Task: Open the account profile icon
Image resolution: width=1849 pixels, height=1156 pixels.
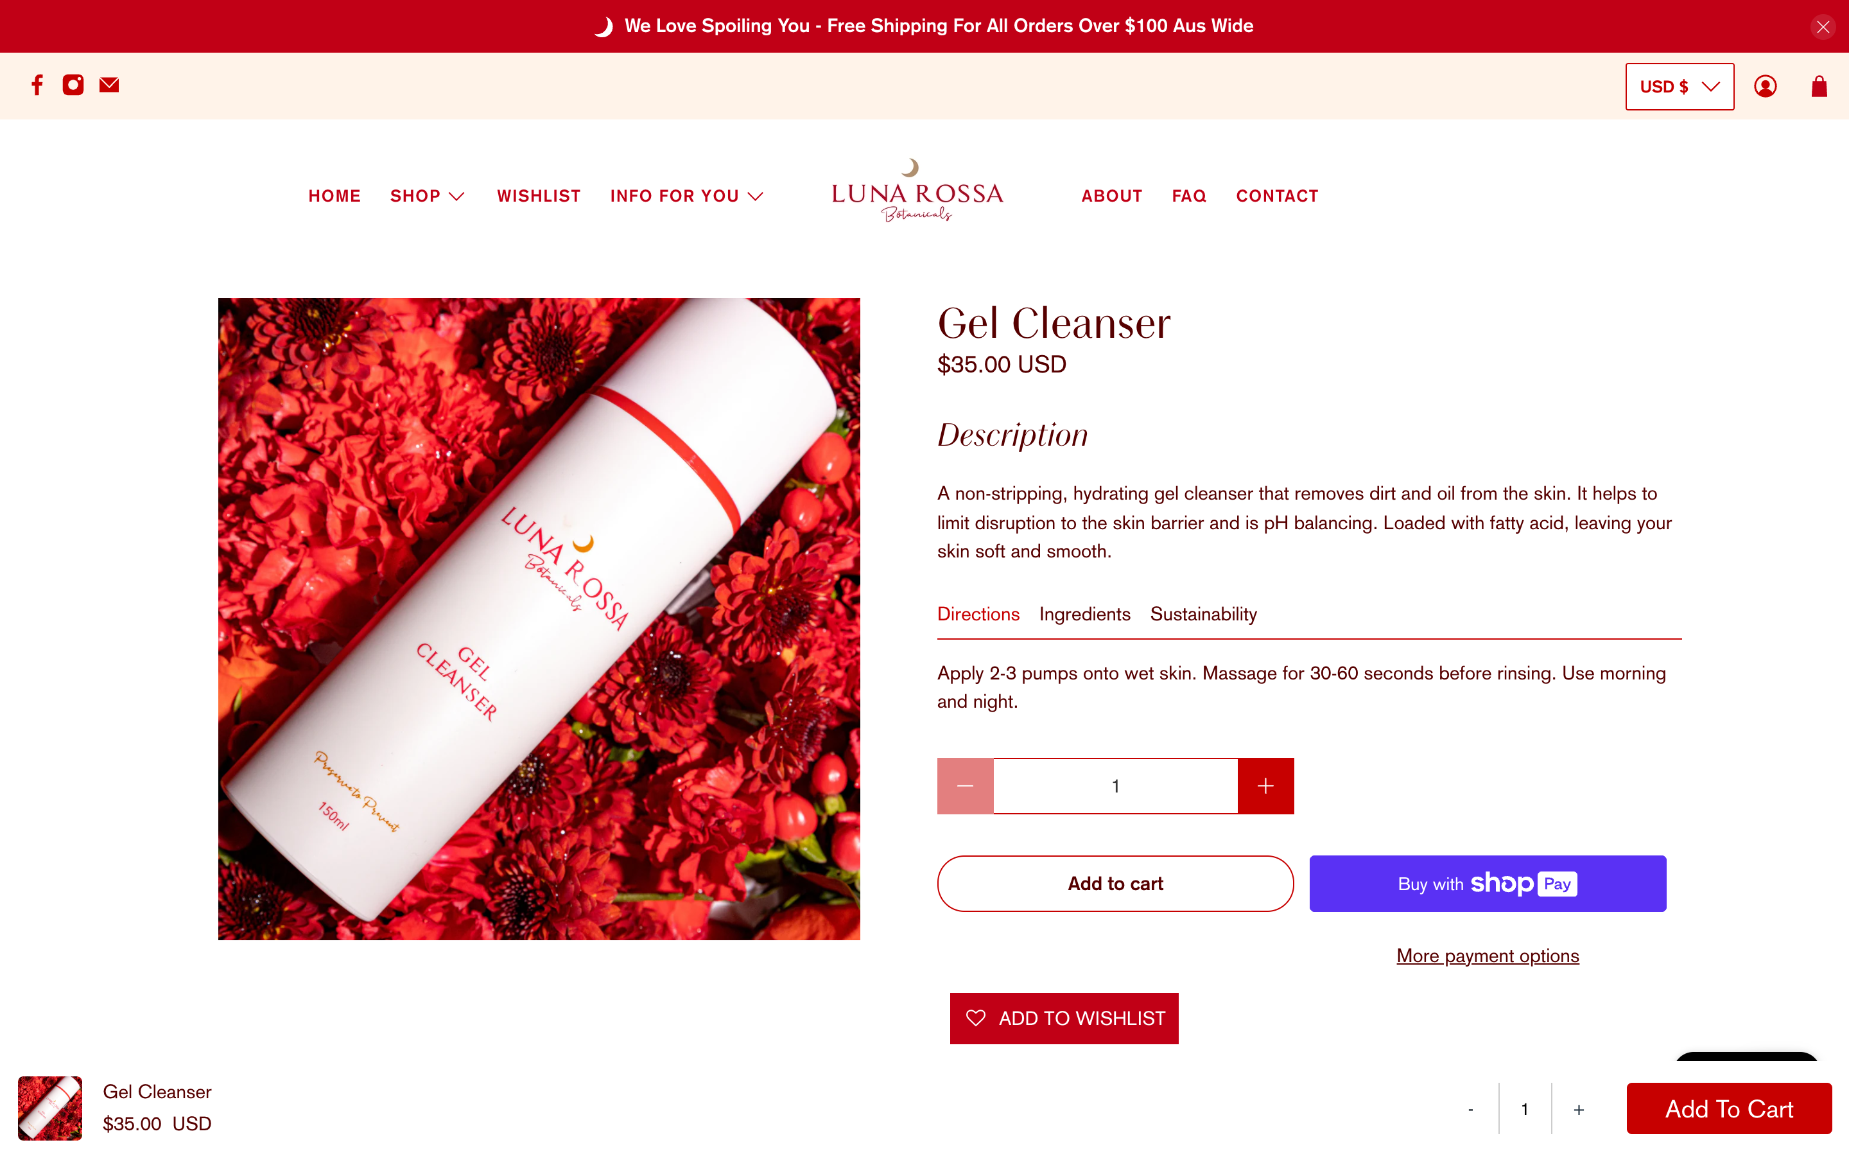Action: (1765, 87)
